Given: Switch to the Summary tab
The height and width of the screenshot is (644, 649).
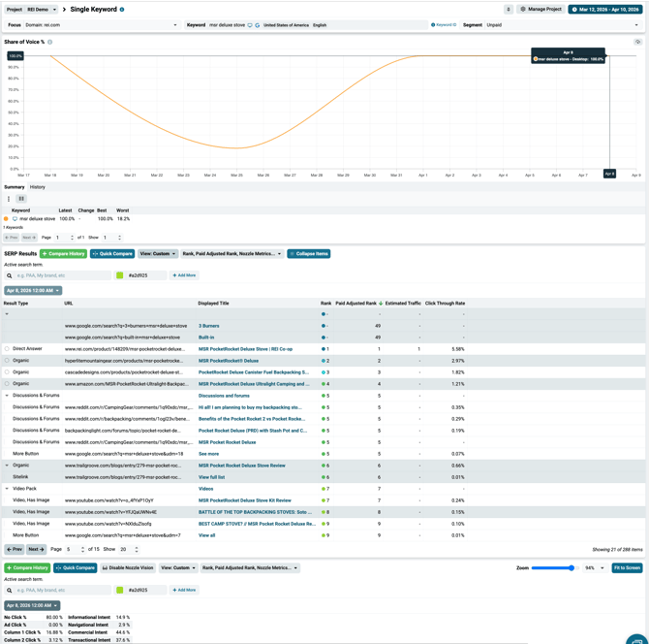Looking at the screenshot, I should (14, 187).
